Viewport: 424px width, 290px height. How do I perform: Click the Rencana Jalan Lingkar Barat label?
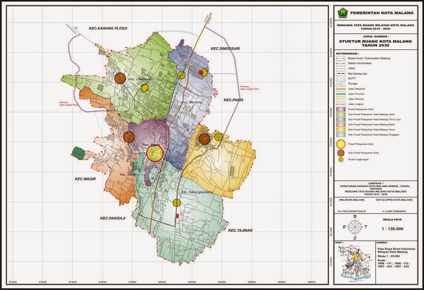tap(70, 104)
